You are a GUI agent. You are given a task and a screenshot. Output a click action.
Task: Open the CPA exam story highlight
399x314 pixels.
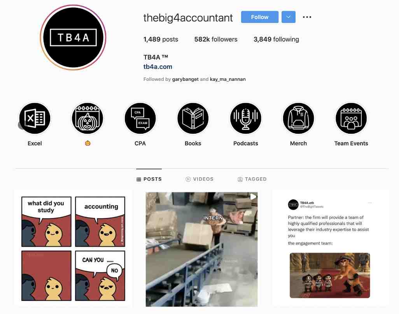(140, 118)
